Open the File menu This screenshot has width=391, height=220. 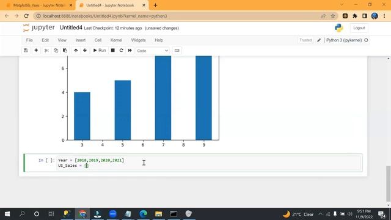tap(29, 40)
